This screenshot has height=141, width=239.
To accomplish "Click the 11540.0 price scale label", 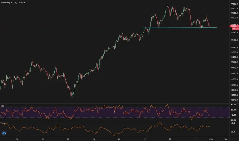I will tap(234, 33).
